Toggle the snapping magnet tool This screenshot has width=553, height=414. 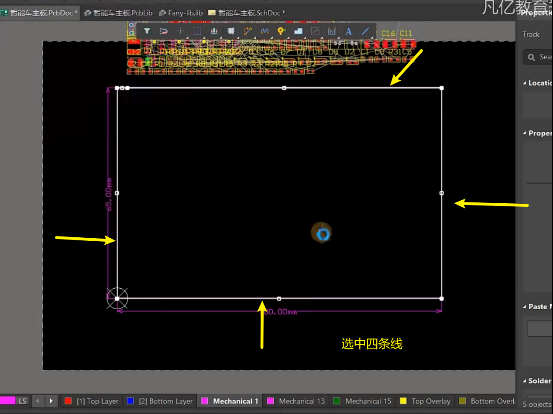pyautogui.click(x=164, y=31)
